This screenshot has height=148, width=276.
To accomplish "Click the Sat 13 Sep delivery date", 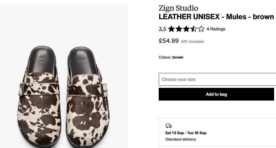I will coord(186,133).
